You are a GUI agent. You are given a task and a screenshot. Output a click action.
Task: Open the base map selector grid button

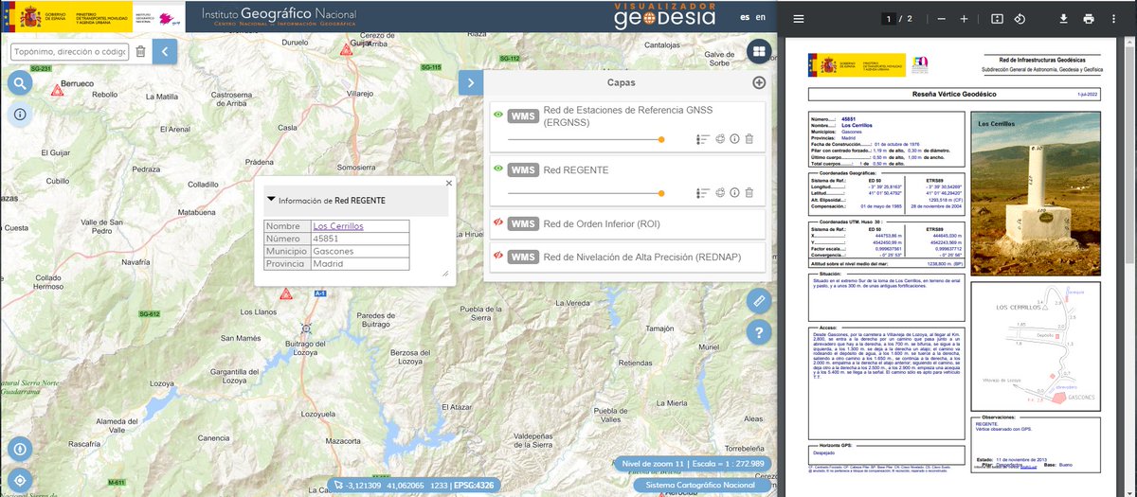[759, 52]
